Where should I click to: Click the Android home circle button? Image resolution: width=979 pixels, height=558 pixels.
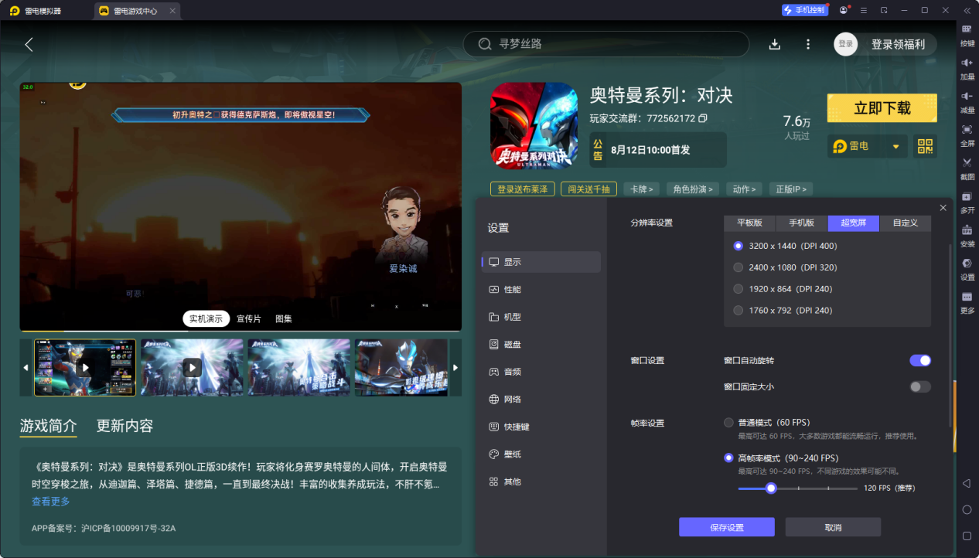pyautogui.click(x=967, y=509)
